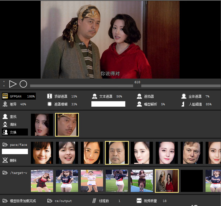Select the fifth target video, brown dress dancer
Image resolution: width=221 pixels, height=206 pixels.
(x=142, y=181)
